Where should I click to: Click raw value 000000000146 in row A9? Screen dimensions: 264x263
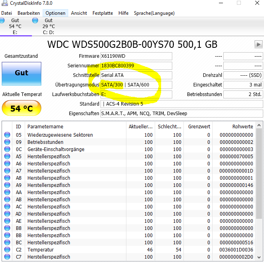pyautogui.click(x=236, y=185)
